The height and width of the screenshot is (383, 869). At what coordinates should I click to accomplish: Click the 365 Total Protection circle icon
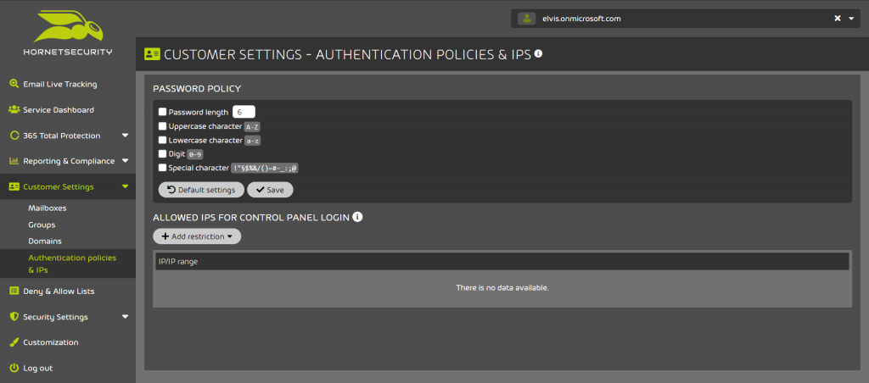pos(14,136)
